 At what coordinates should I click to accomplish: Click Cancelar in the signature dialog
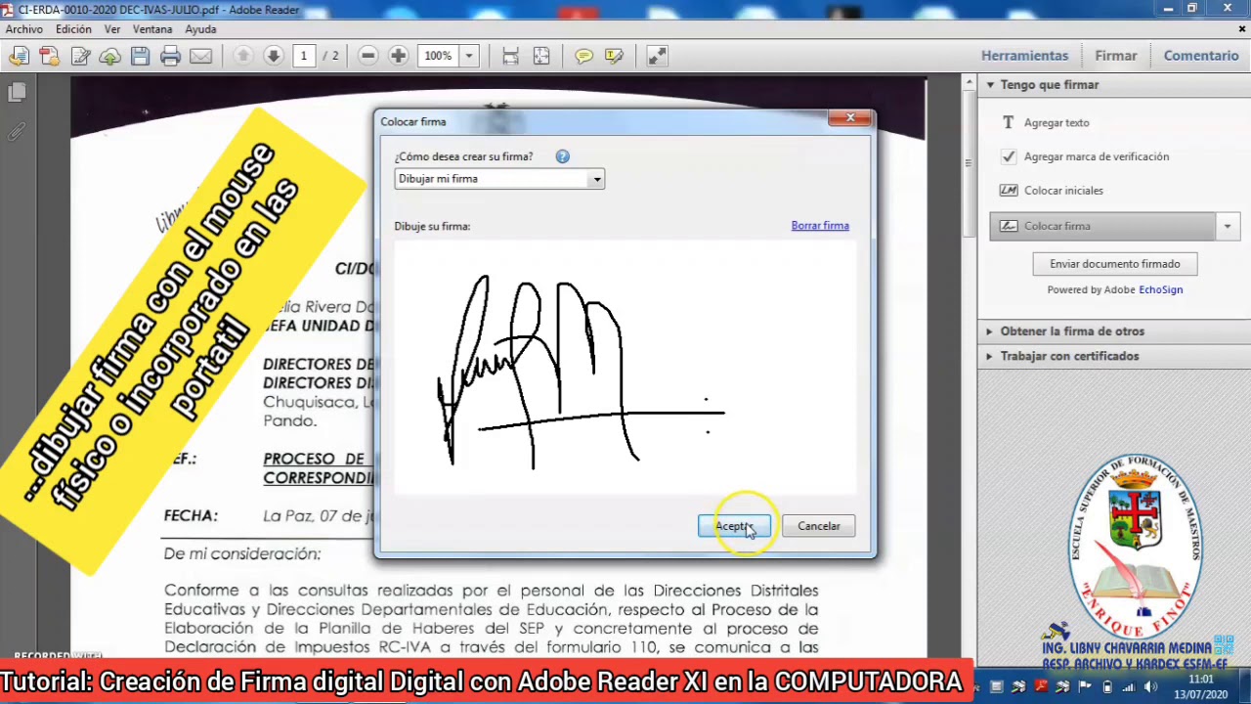click(819, 526)
